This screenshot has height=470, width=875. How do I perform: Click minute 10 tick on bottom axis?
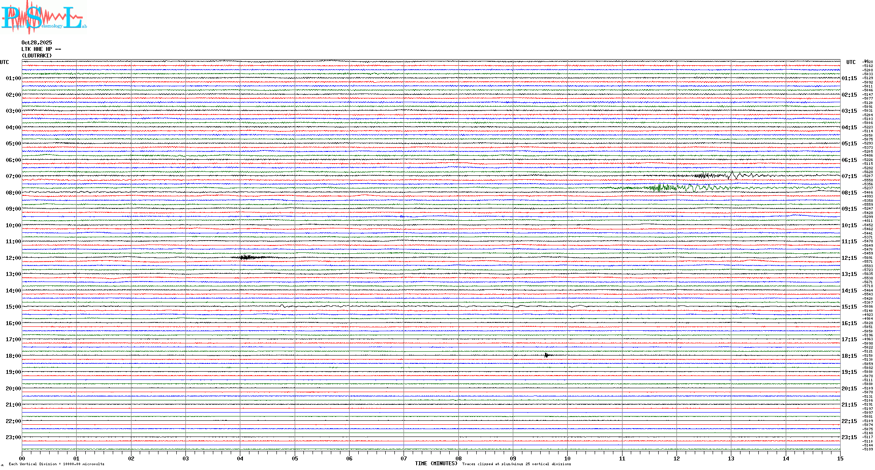(x=567, y=458)
